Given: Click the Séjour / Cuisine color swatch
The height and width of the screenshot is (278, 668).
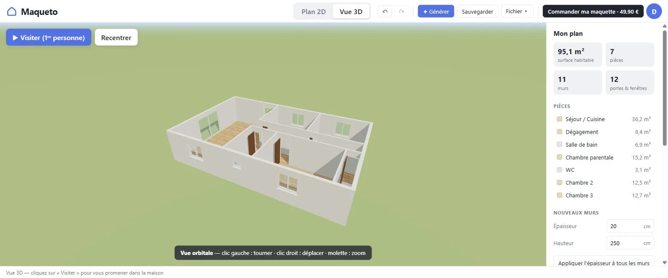Looking at the screenshot, I should pos(559,119).
